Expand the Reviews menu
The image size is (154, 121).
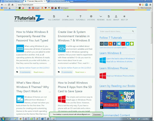click(x=101, y=18)
